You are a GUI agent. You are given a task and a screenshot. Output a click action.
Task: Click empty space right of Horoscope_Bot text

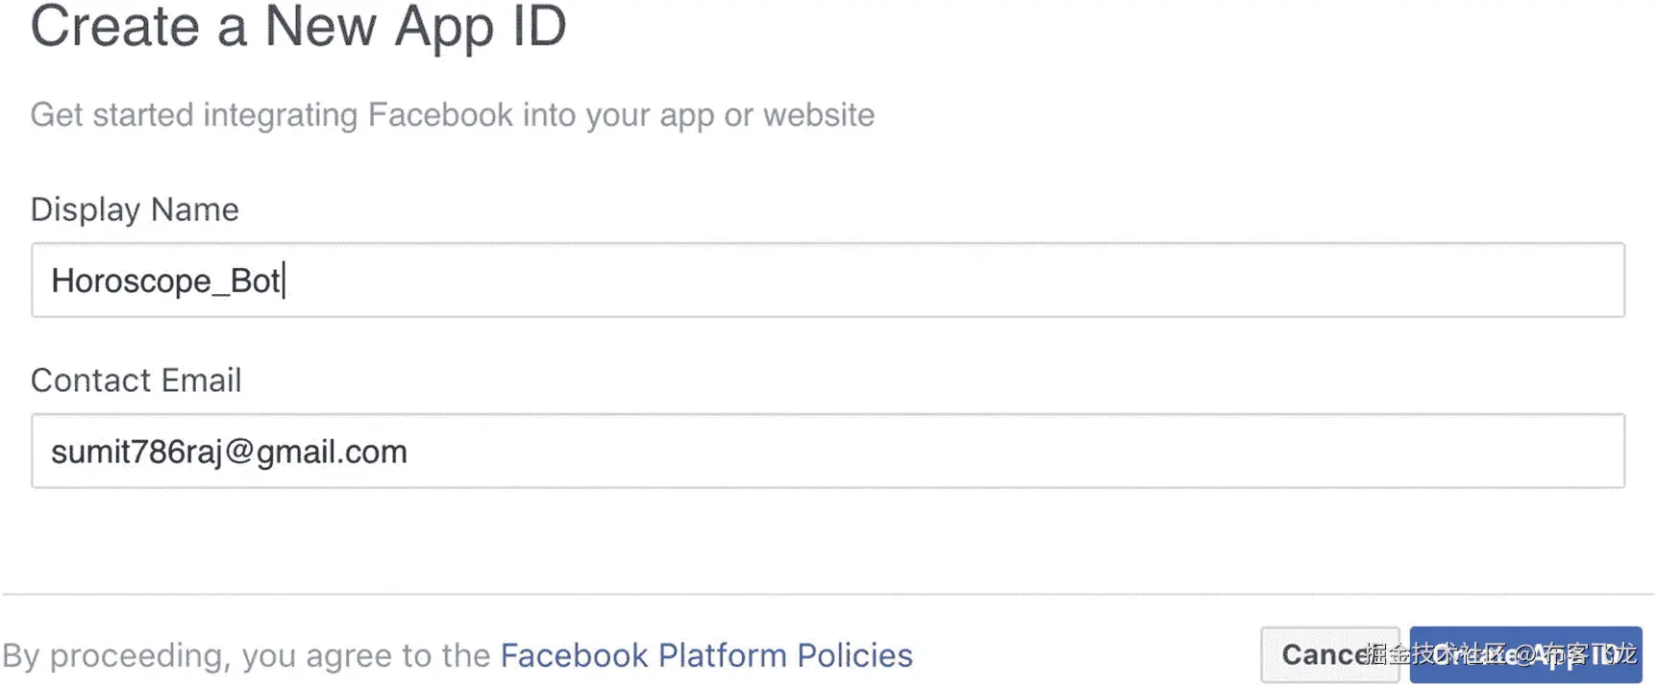tap(961, 281)
